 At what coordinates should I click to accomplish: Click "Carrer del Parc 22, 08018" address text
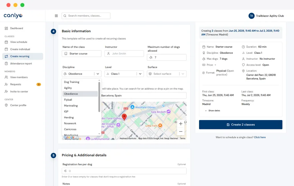point(261,75)
